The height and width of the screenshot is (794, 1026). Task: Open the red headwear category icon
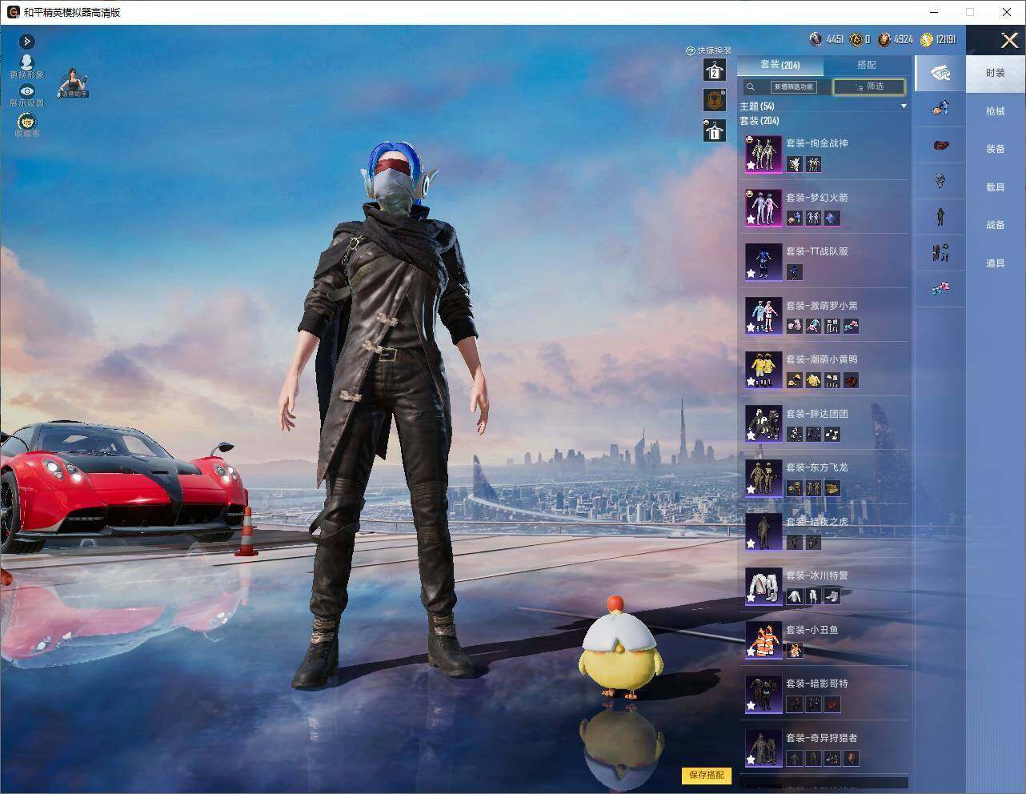(x=940, y=145)
